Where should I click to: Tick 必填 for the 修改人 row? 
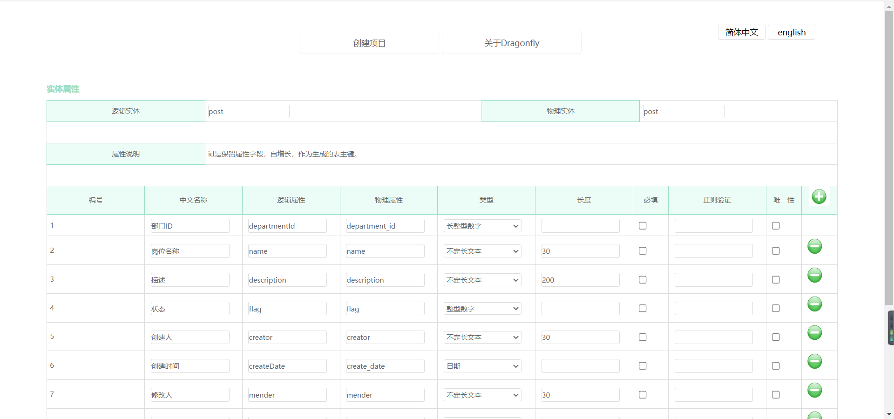pyautogui.click(x=643, y=395)
